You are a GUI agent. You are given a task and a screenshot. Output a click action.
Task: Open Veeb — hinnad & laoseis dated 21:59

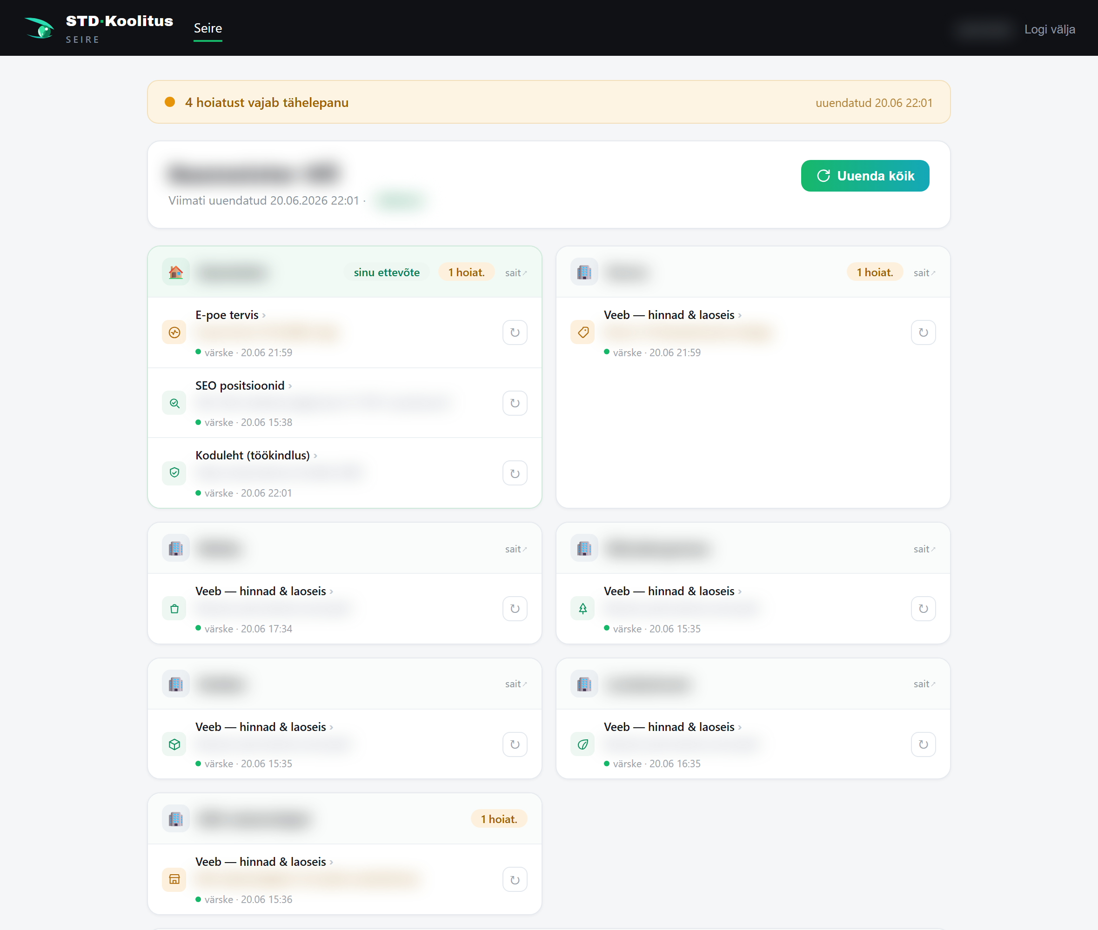pos(672,315)
